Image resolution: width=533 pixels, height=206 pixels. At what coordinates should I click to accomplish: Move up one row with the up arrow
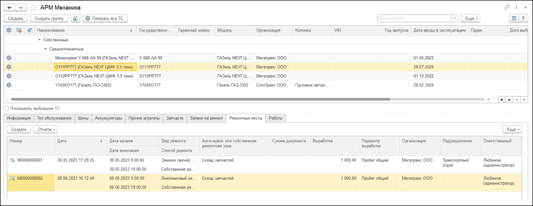click(x=509, y=100)
